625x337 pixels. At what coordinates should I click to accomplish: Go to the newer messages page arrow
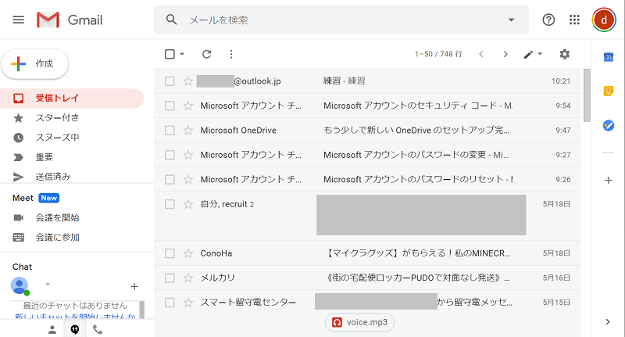(481, 54)
